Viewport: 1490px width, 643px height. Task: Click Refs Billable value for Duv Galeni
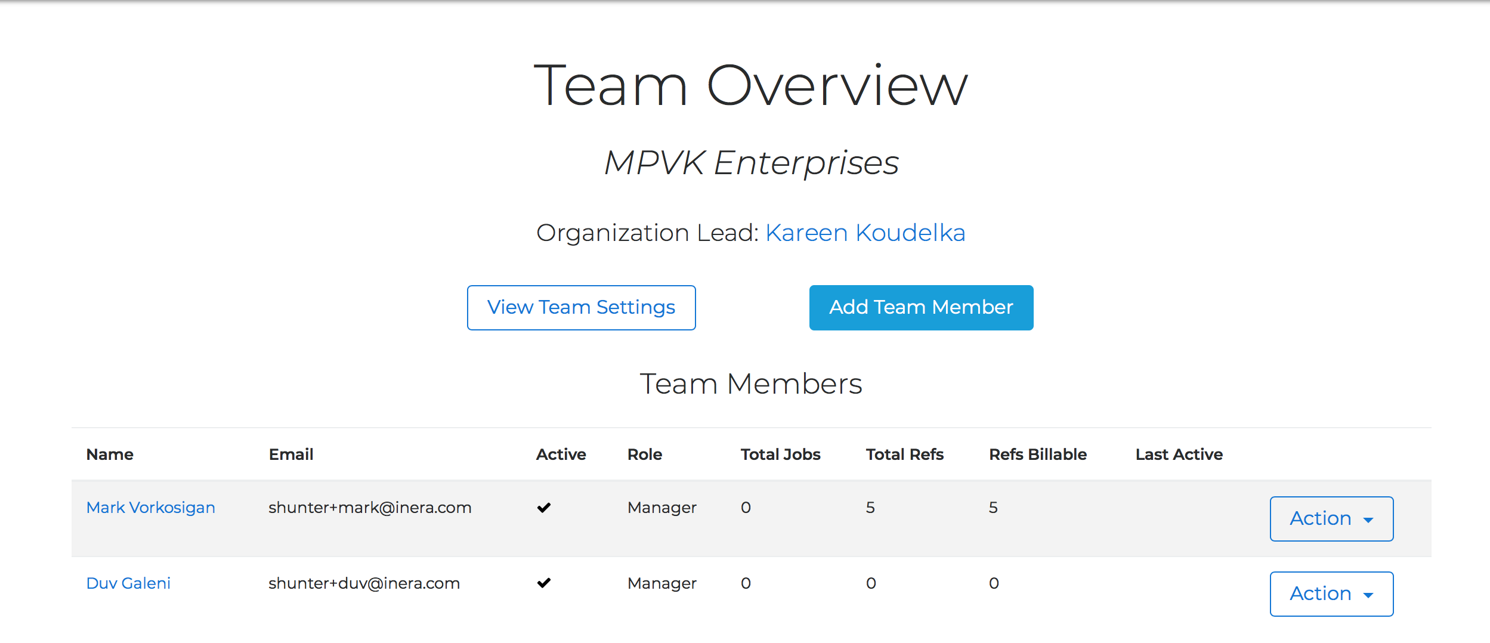point(994,583)
